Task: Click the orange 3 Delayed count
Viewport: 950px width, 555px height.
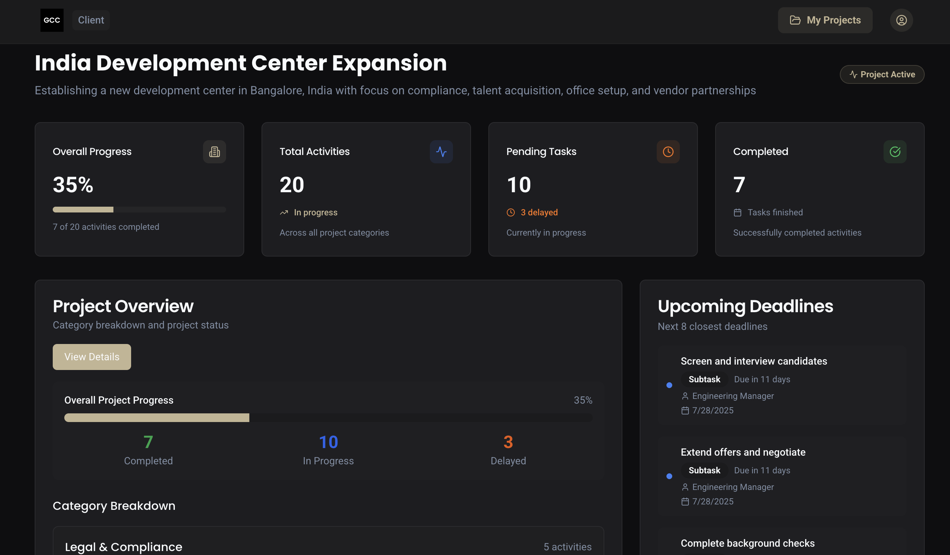Action: click(x=508, y=442)
